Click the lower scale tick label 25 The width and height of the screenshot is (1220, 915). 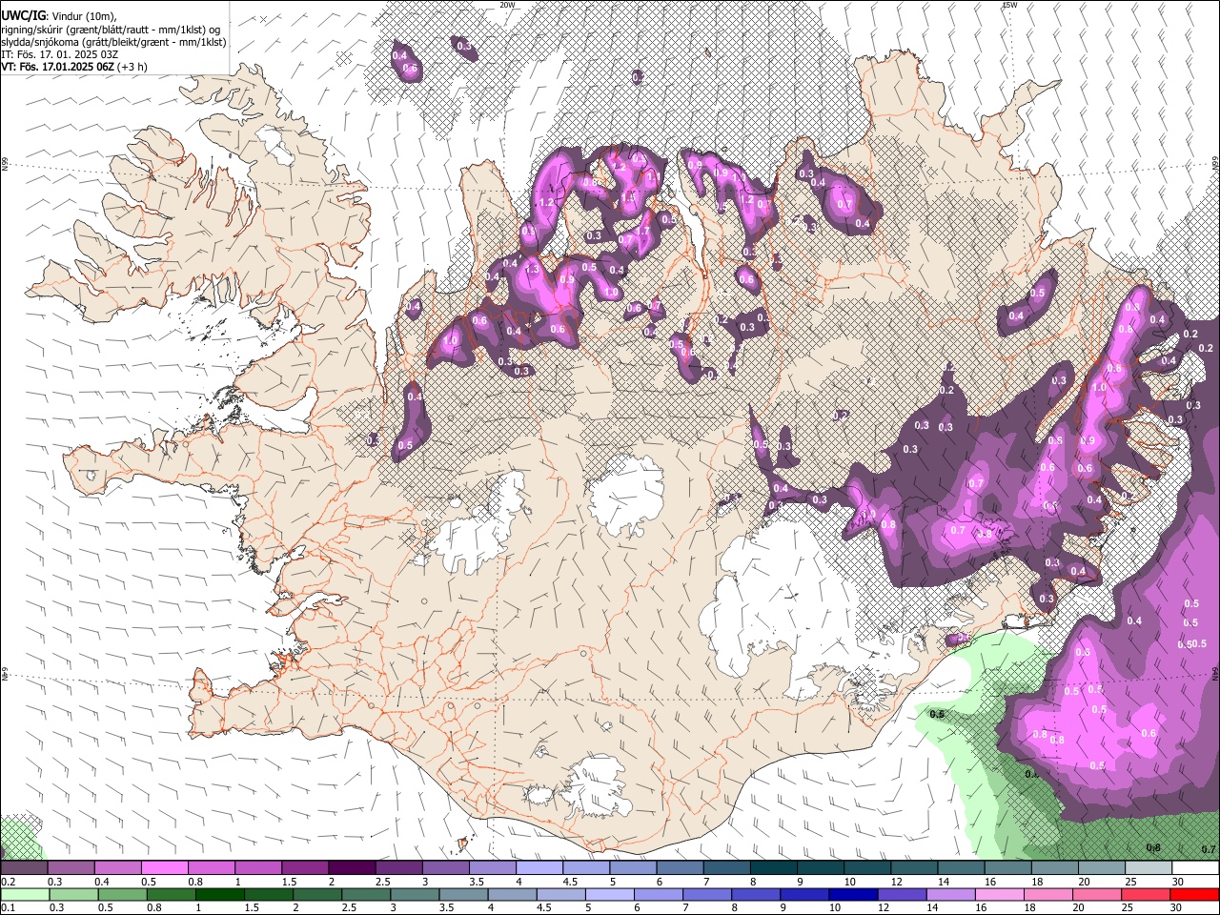[x=1129, y=908]
